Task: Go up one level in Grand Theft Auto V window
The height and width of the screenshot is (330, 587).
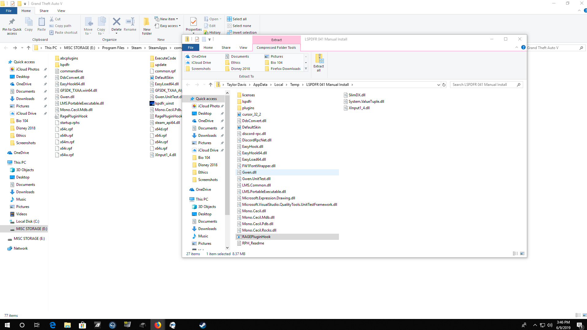Action: pyautogui.click(x=29, y=48)
